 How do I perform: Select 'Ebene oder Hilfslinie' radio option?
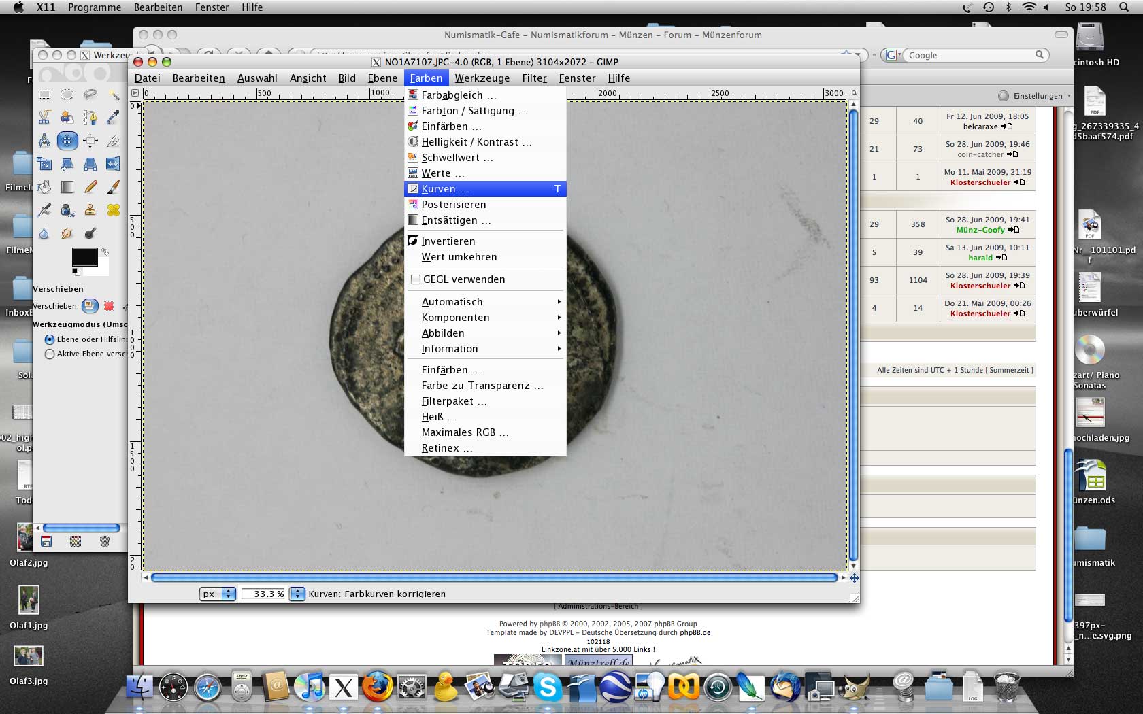pyautogui.click(x=50, y=339)
